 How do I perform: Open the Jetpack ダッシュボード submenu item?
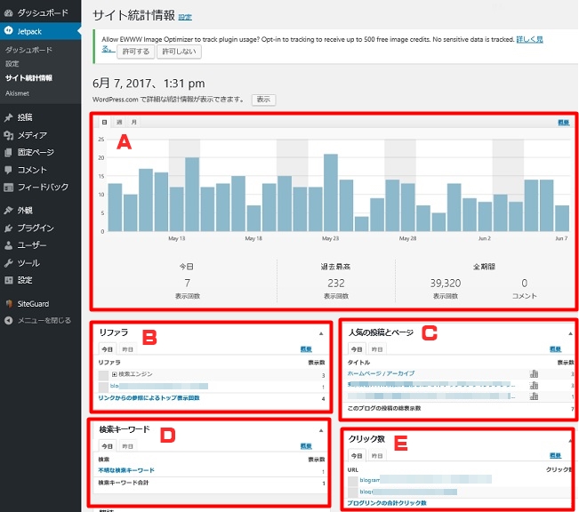(x=28, y=50)
